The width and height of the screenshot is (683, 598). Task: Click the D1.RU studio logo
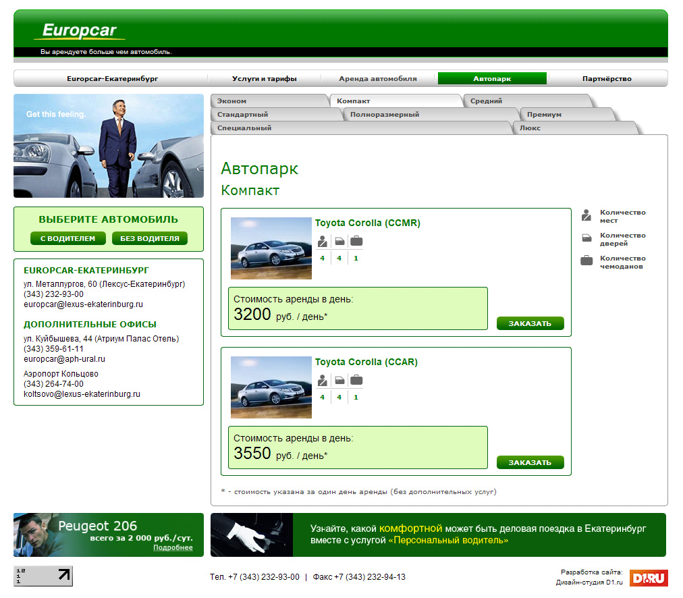(649, 578)
